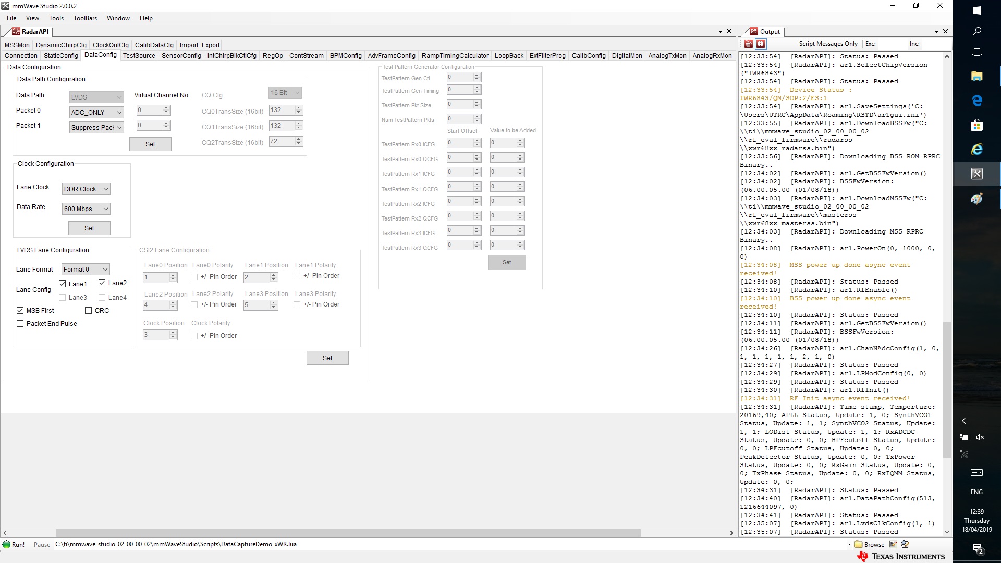The image size is (1001, 563).
Task: Click Script Messages Only toggle text
Action: (x=828, y=44)
